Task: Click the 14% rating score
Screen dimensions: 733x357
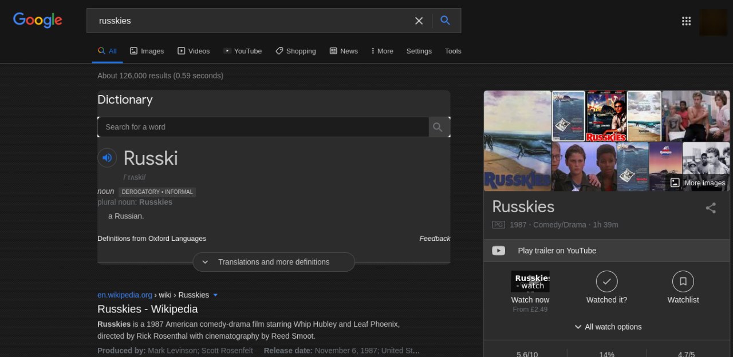Action: pyautogui.click(x=607, y=354)
